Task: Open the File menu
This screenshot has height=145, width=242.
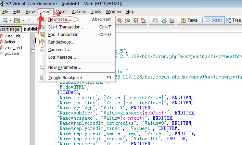Action: click(5, 12)
